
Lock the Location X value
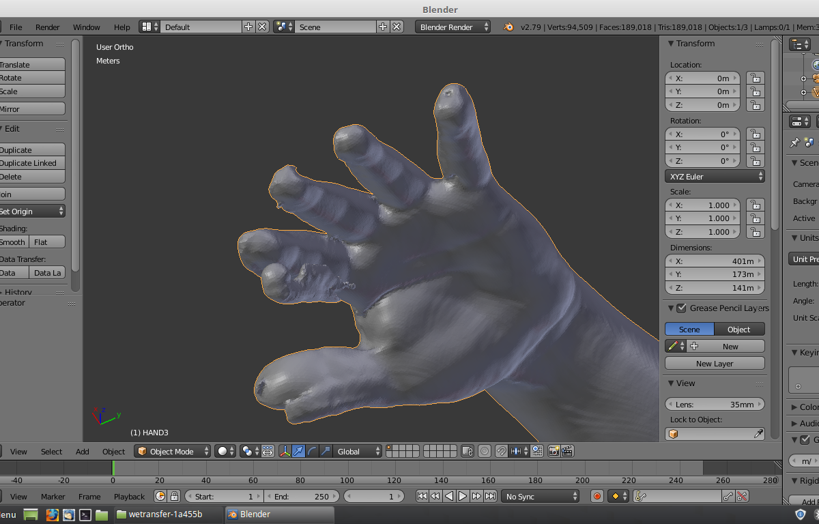pyautogui.click(x=755, y=78)
